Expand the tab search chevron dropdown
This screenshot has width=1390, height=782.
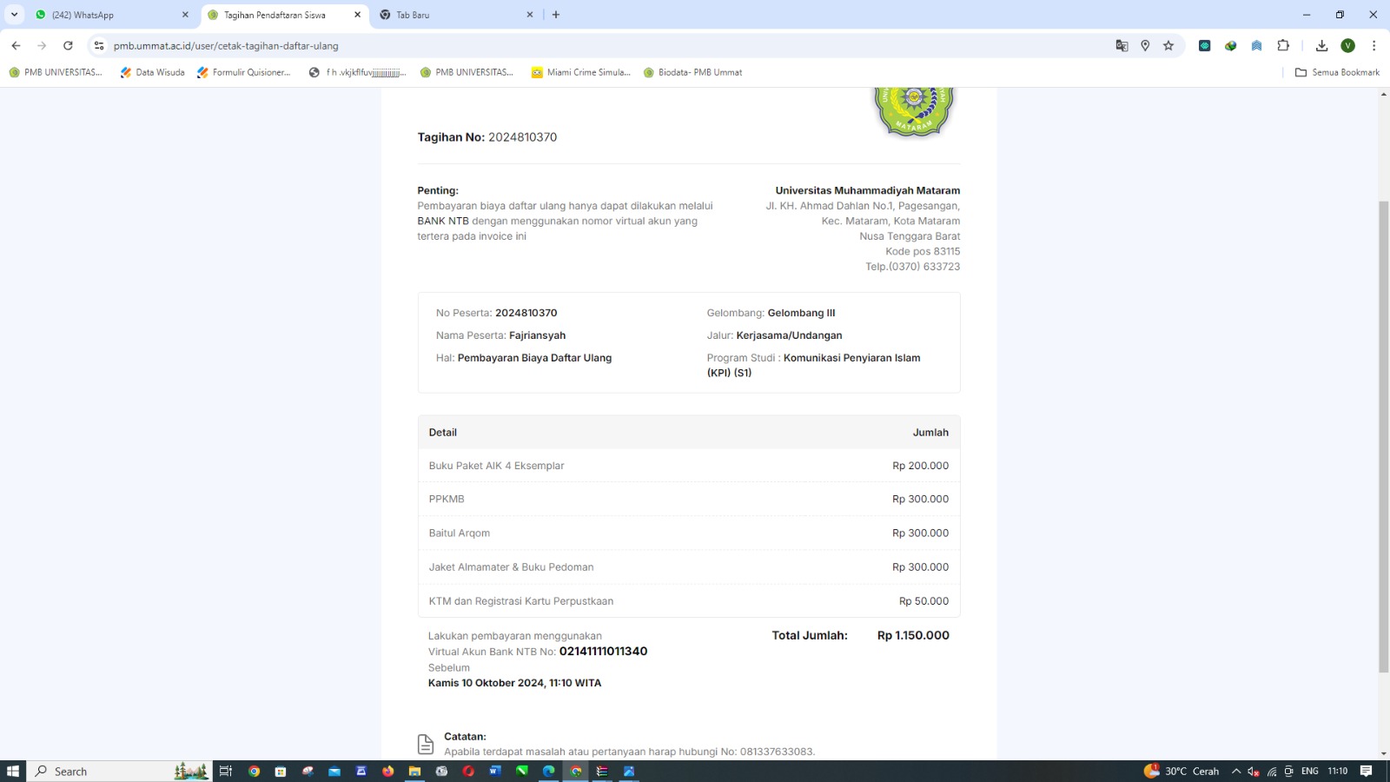(14, 15)
